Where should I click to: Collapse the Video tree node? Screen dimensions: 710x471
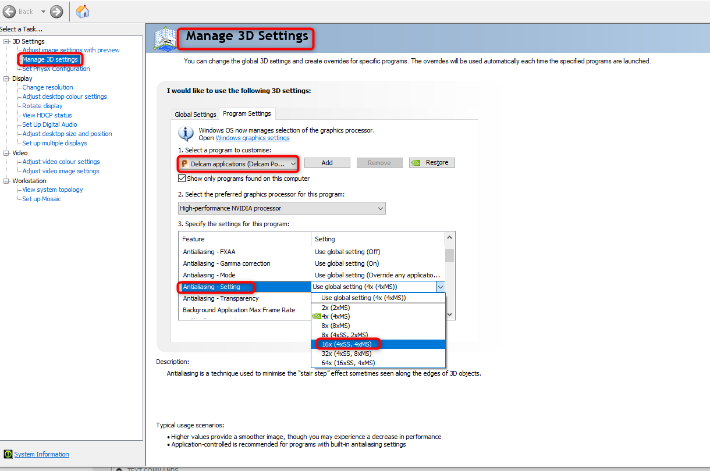pos(6,153)
